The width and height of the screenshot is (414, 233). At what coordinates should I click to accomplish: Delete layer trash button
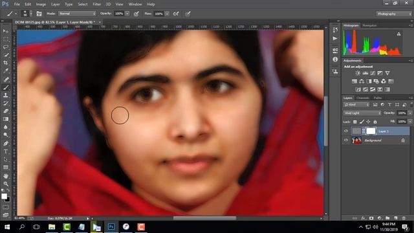[404, 218]
